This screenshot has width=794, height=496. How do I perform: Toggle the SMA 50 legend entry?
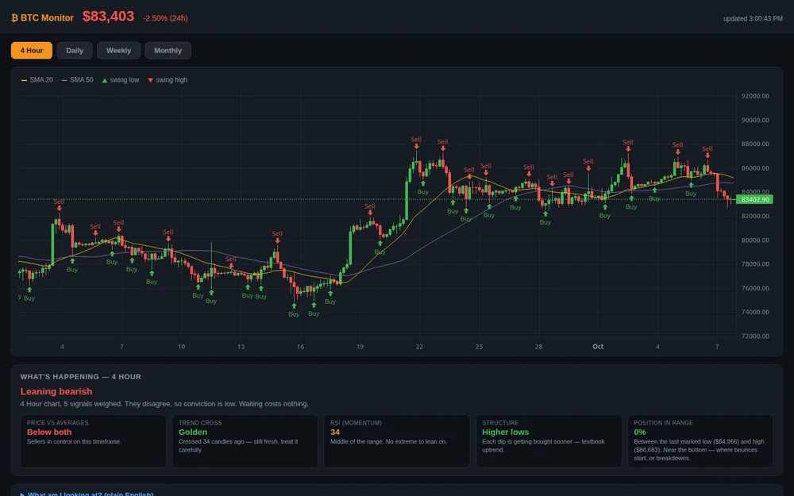click(x=78, y=80)
